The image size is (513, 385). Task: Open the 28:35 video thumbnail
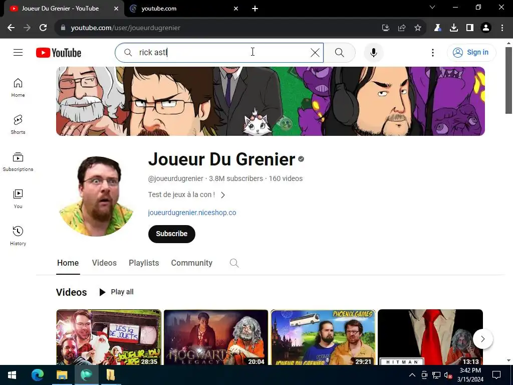109,337
